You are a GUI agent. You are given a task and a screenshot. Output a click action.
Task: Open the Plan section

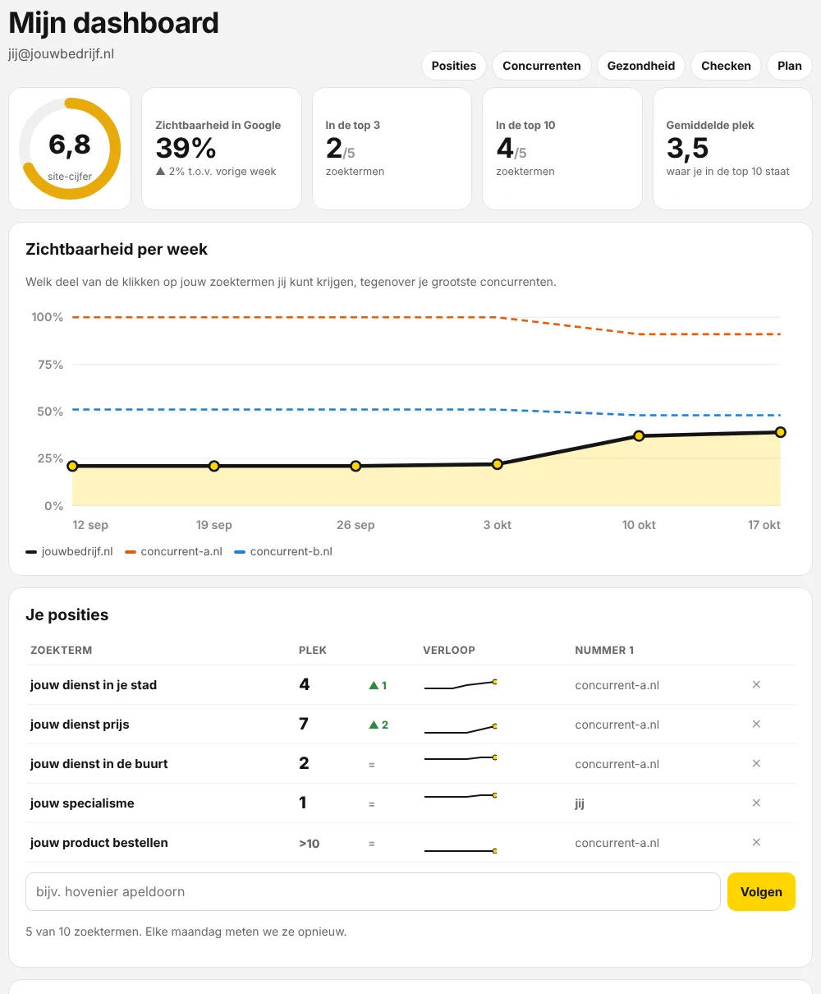(790, 66)
